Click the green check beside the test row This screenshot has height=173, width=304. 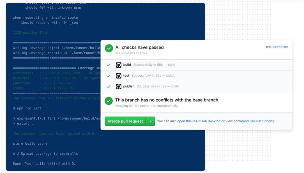[109, 76]
